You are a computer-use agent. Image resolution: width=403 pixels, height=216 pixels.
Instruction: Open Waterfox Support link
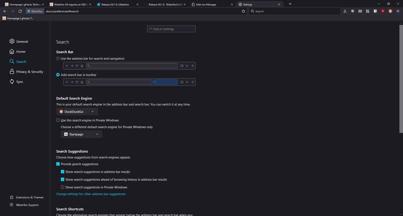27,205
